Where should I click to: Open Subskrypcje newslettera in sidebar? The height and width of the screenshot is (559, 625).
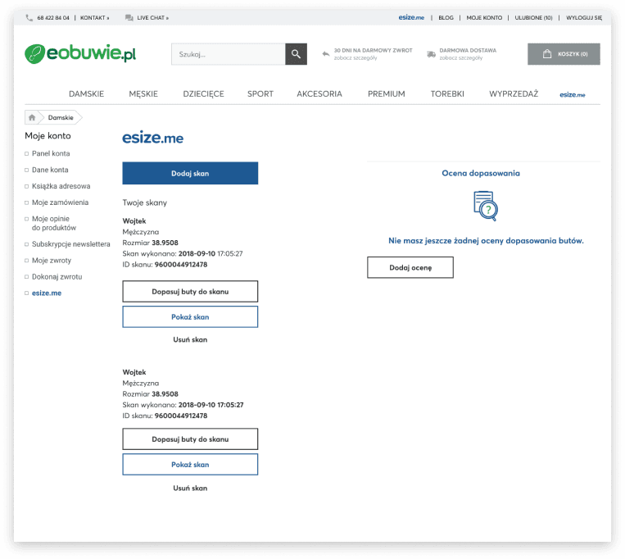[x=71, y=244]
